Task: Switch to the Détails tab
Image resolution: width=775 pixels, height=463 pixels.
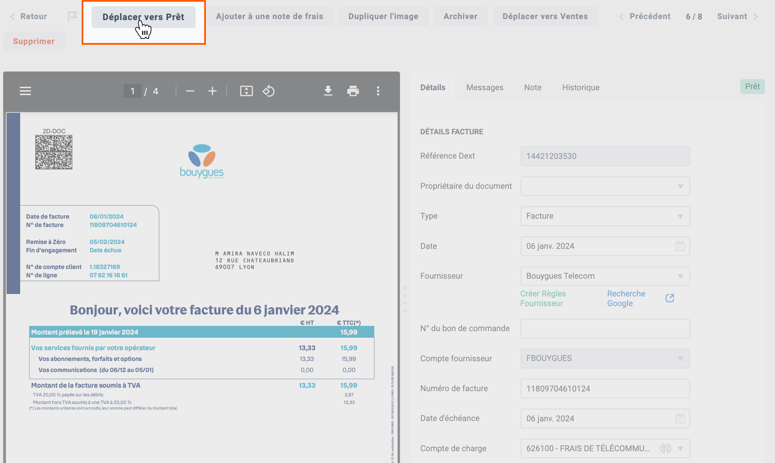Action: click(433, 87)
